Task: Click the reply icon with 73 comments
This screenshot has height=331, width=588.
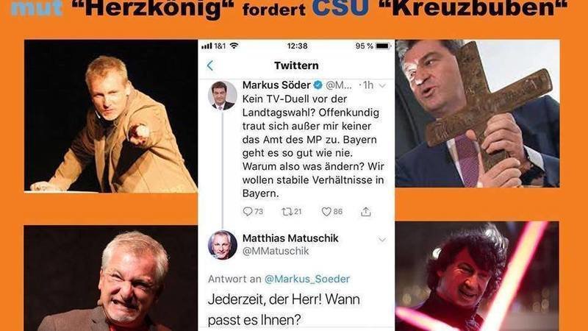Action: pyautogui.click(x=248, y=212)
